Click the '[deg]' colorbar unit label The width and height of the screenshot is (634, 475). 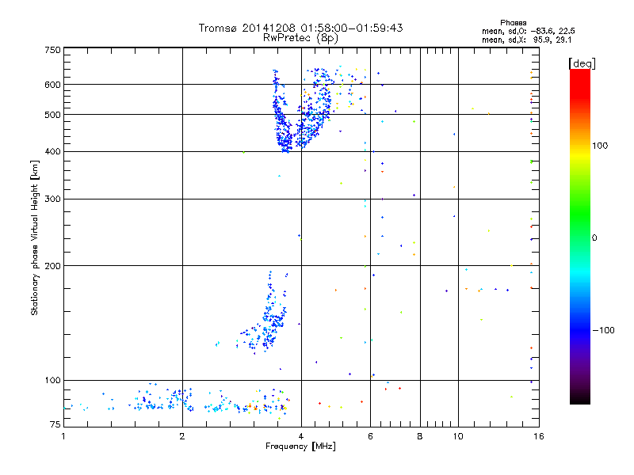(x=582, y=63)
